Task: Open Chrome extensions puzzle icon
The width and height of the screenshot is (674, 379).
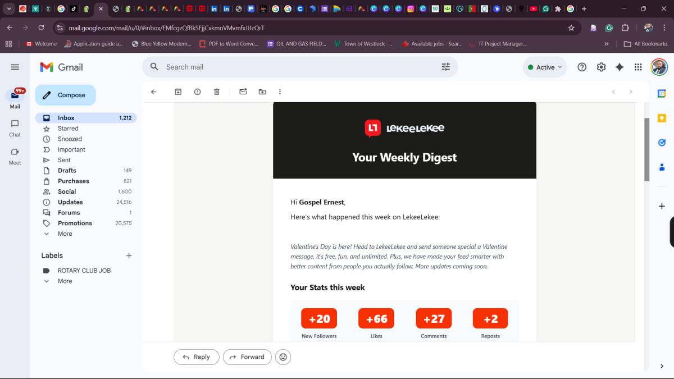Action: click(x=625, y=28)
